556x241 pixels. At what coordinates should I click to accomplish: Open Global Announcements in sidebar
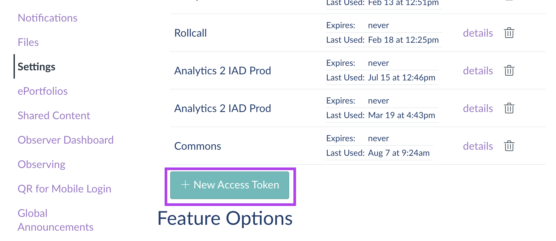pyautogui.click(x=55, y=220)
